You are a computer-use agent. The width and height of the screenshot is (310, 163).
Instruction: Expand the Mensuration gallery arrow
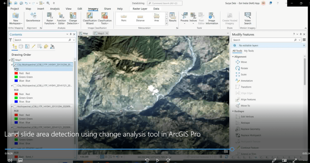[x=167, y=24]
